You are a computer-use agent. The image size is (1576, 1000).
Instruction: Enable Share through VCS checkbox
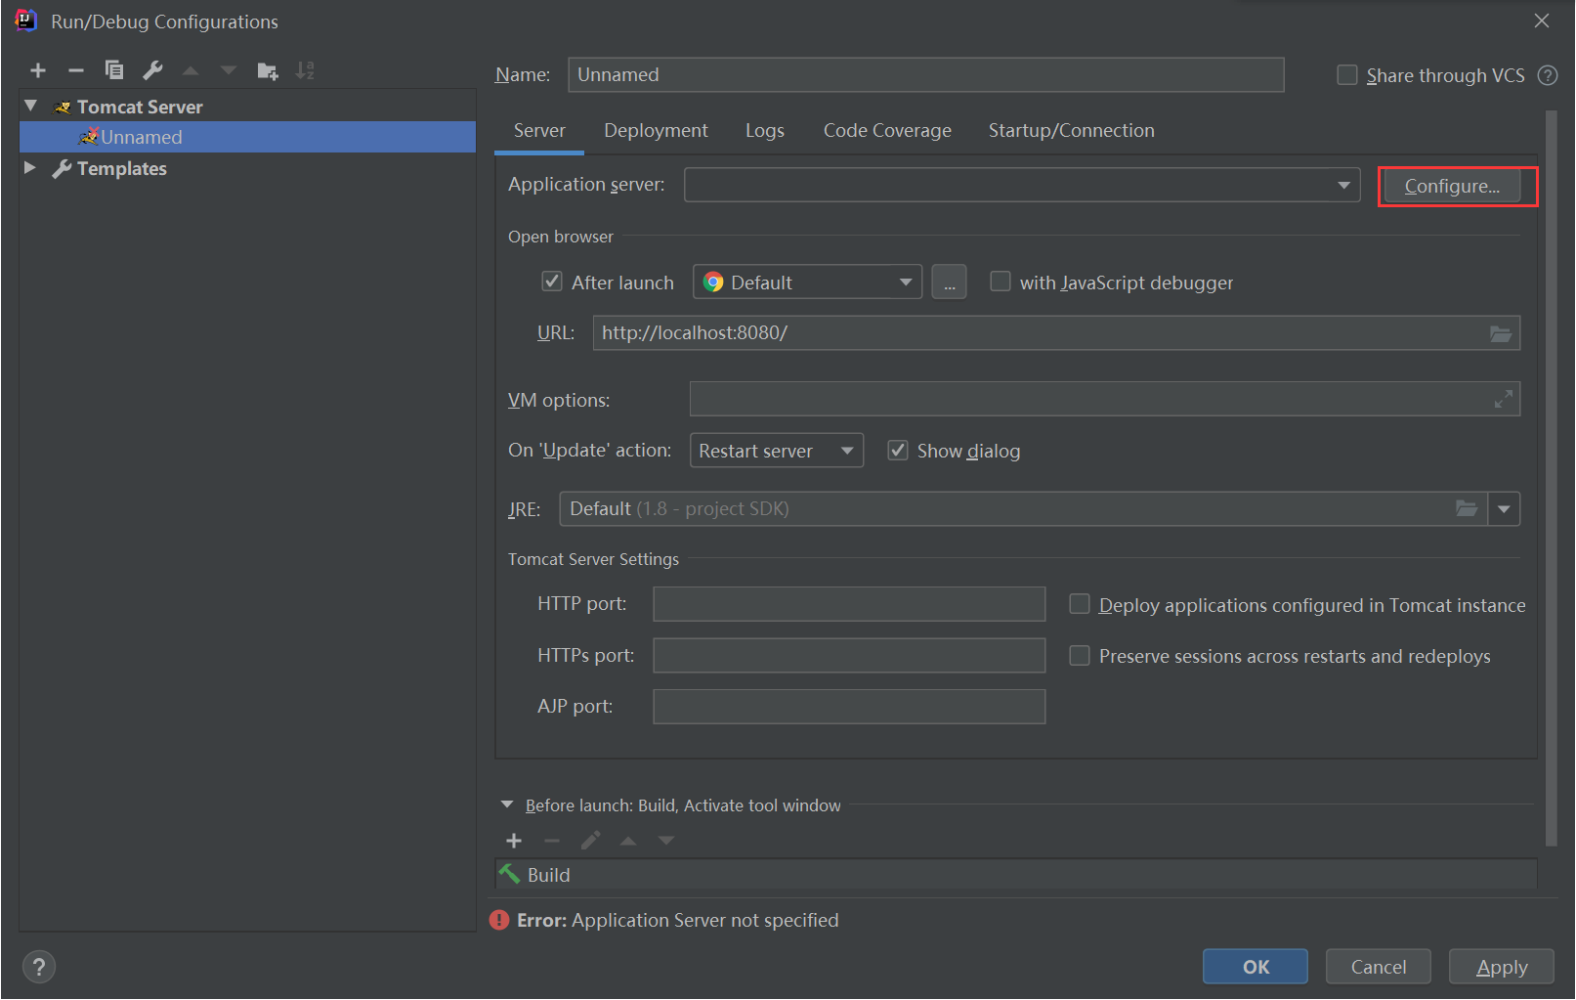click(x=1347, y=75)
